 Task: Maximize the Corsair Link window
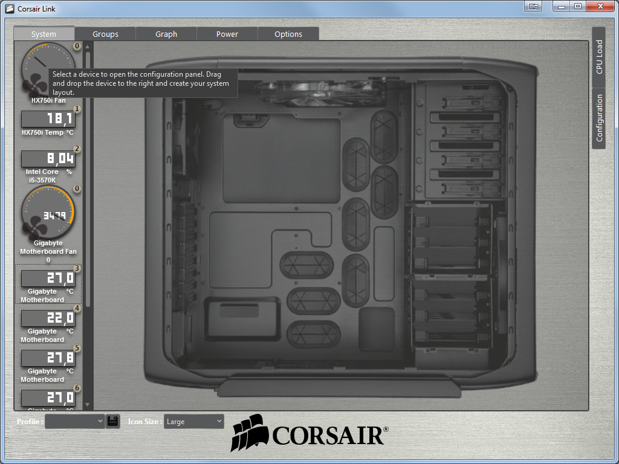578,6
